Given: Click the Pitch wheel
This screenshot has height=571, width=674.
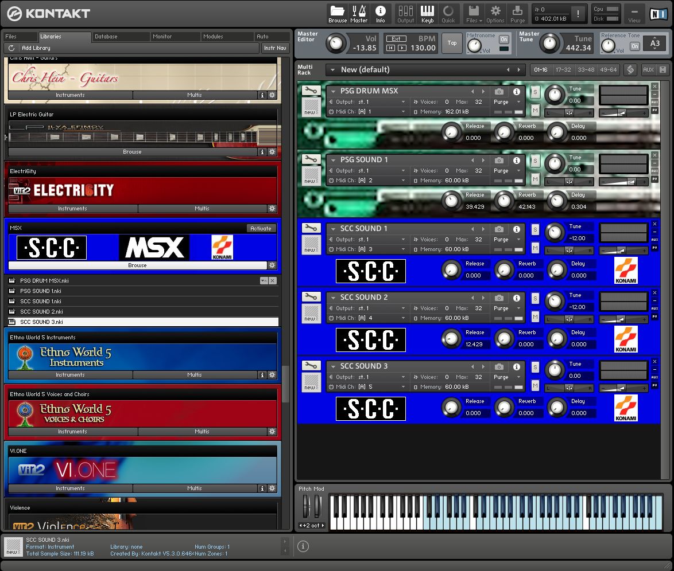Looking at the screenshot, I should click(306, 507).
